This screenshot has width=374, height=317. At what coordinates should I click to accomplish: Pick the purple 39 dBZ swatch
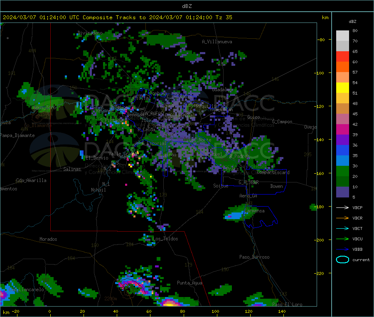pyautogui.click(x=342, y=140)
